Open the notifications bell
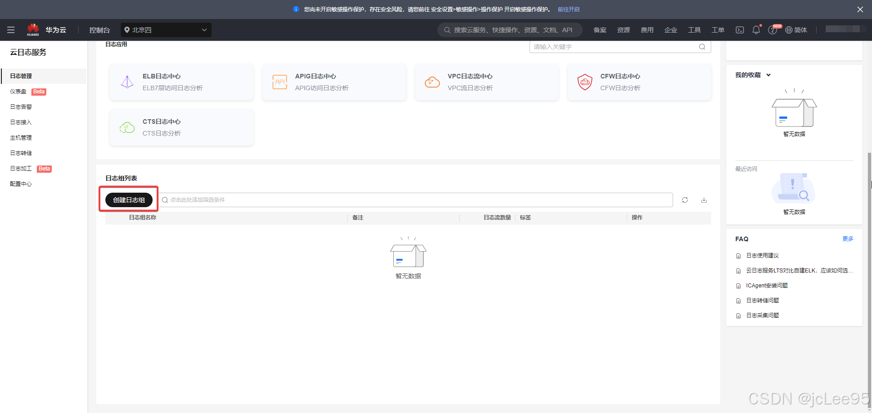The width and height of the screenshot is (872, 413). 756,30
